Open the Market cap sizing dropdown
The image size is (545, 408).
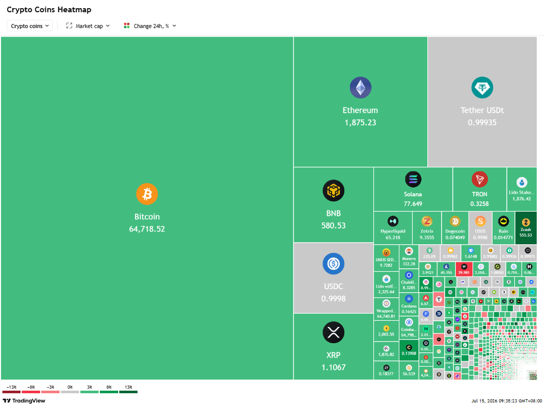click(x=88, y=26)
